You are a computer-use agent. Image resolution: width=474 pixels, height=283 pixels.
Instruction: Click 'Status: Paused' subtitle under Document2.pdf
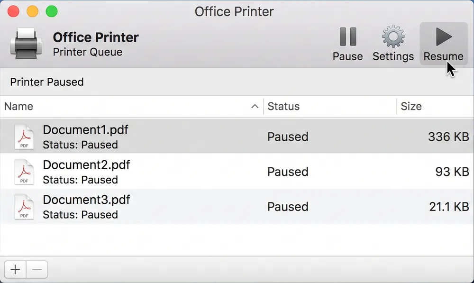coord(81,180)
